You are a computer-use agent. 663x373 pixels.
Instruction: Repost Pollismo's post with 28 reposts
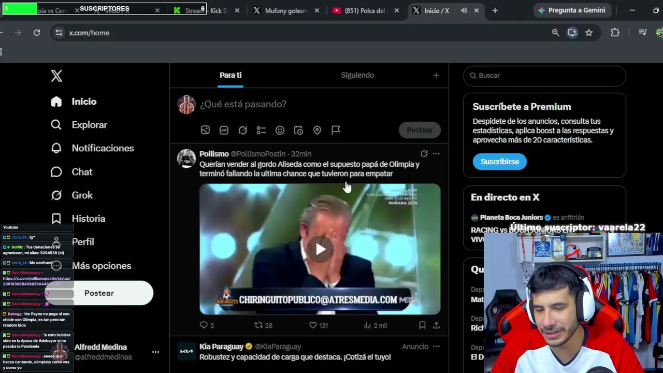tap(264, 325)
